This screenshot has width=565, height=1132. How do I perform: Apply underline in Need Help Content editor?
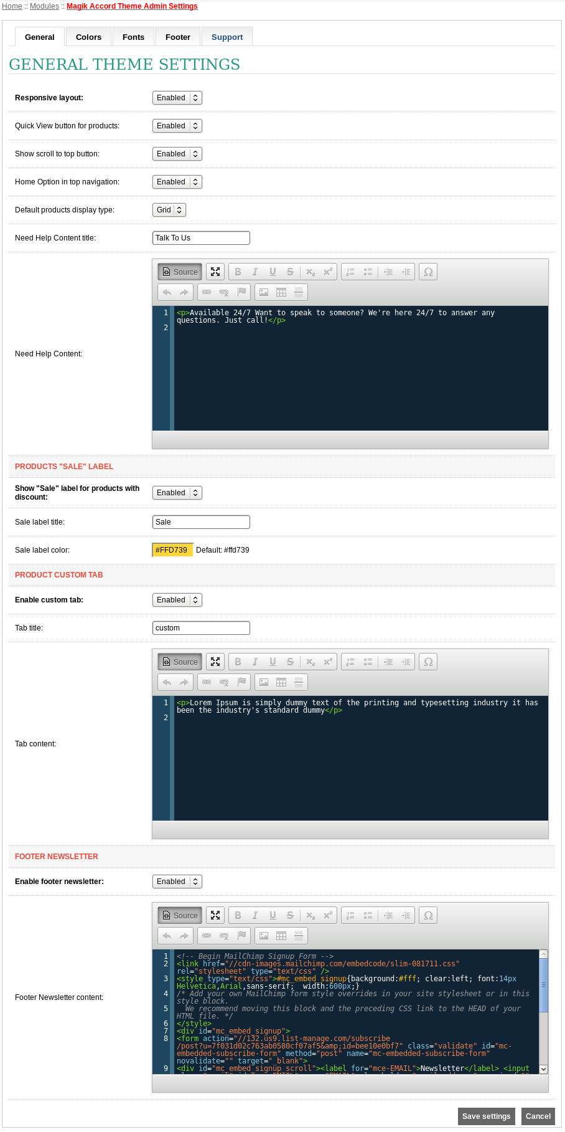click(273, 272)
